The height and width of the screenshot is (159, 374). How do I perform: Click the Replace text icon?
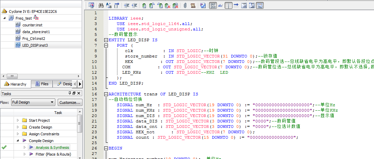tap(109, 5)
